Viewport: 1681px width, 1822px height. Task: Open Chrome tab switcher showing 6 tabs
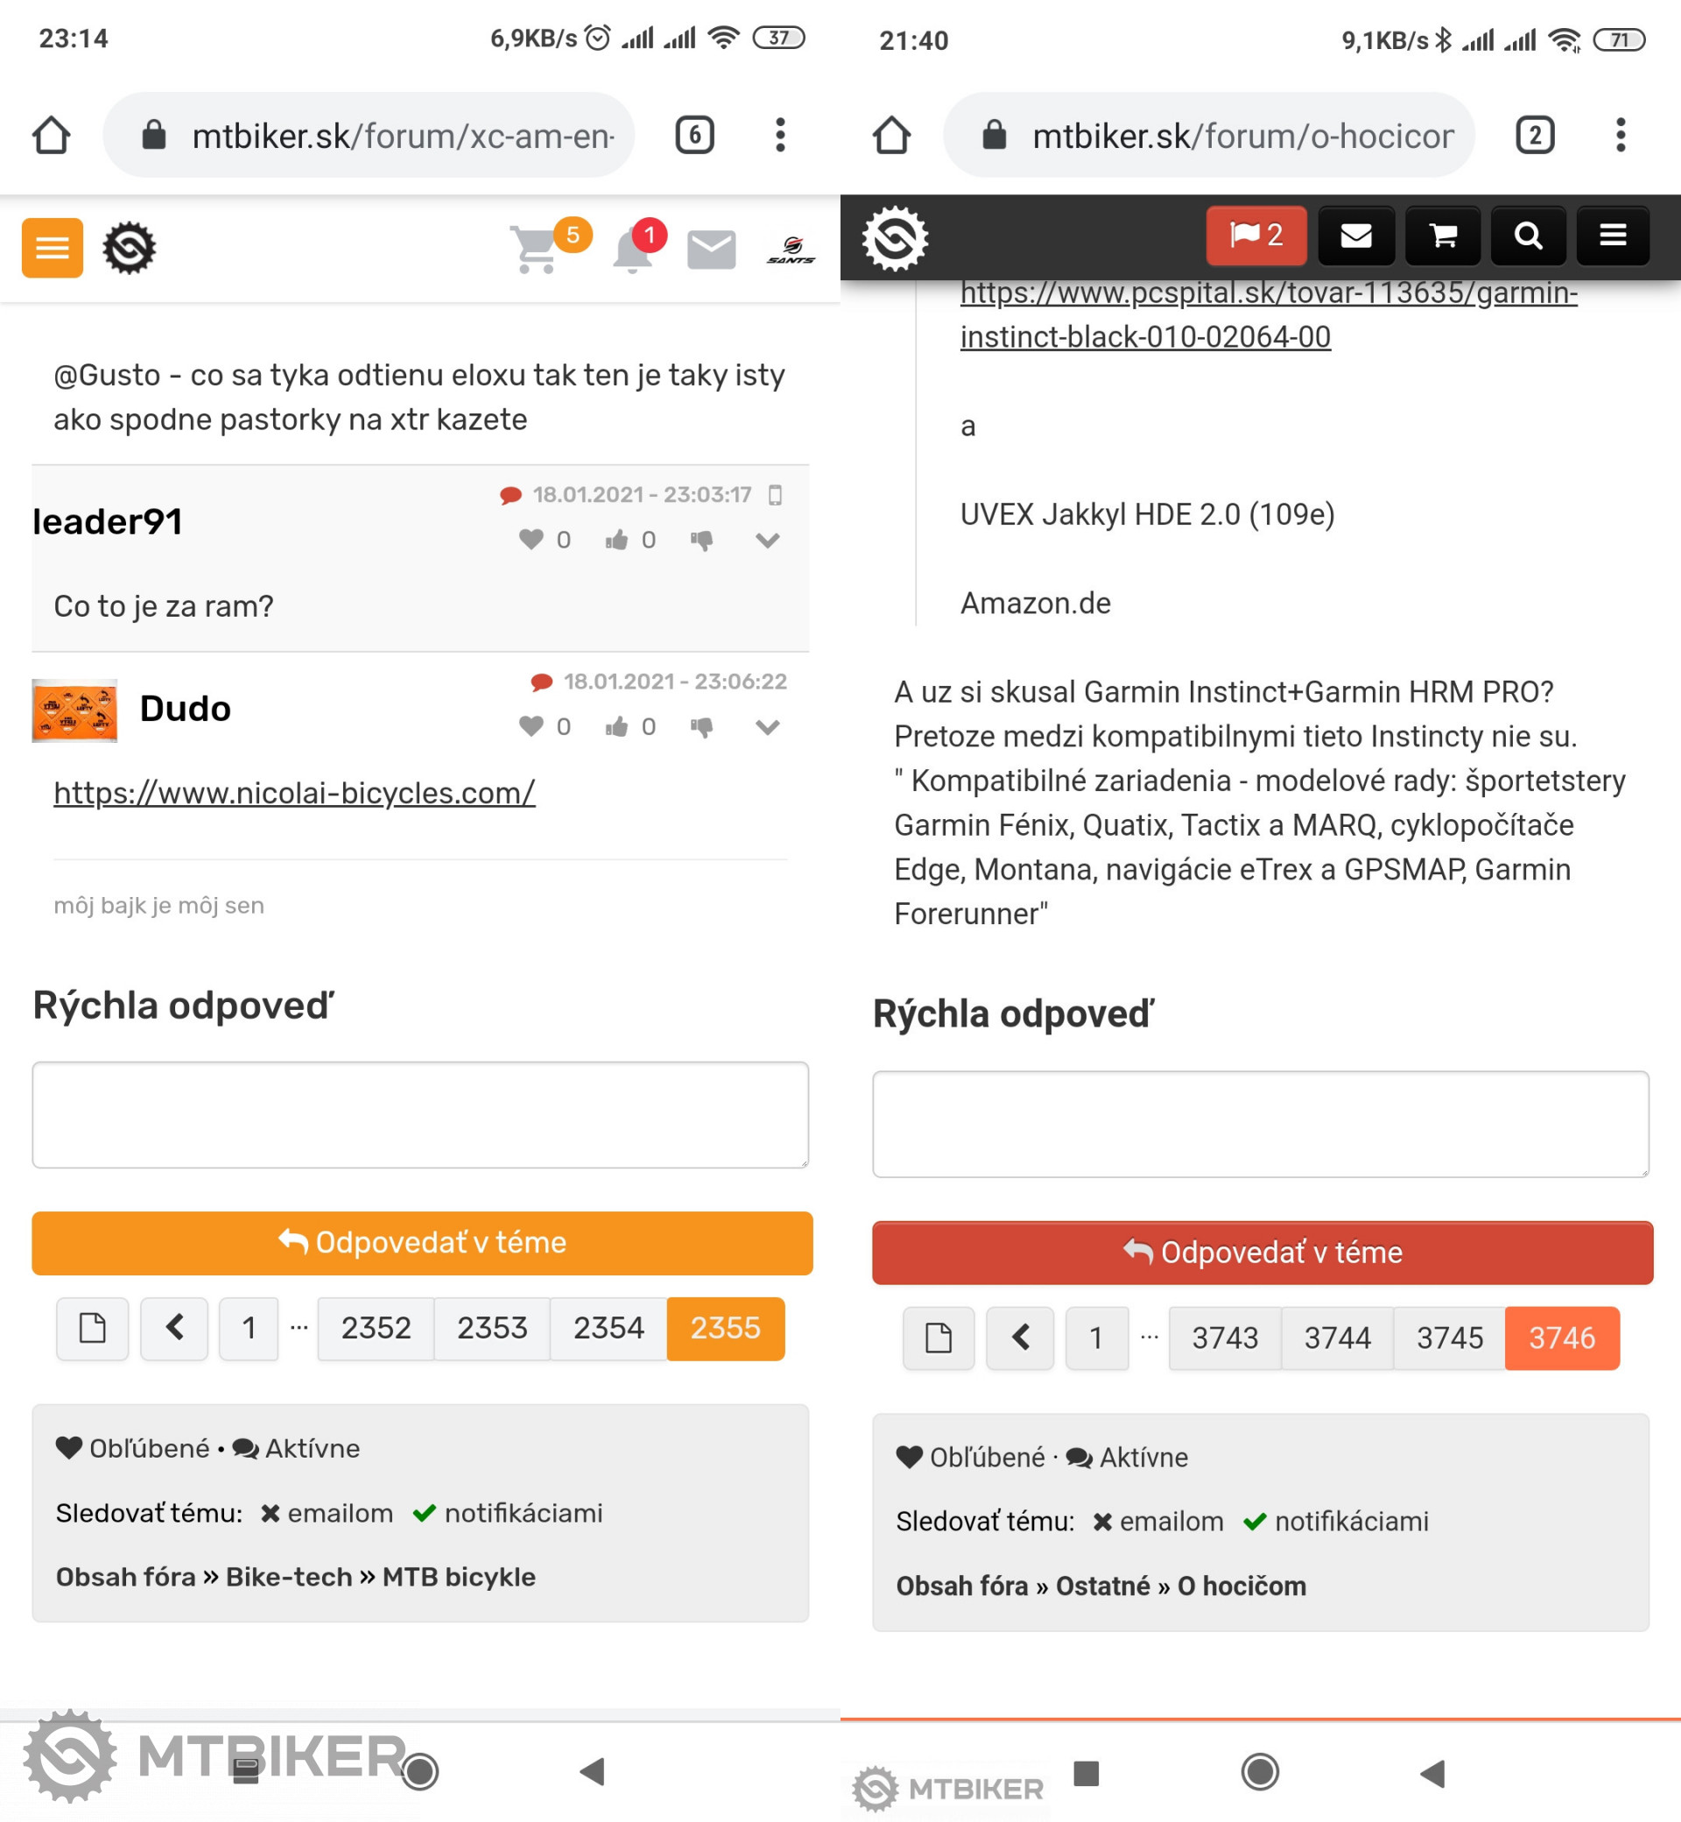[694, 136]
